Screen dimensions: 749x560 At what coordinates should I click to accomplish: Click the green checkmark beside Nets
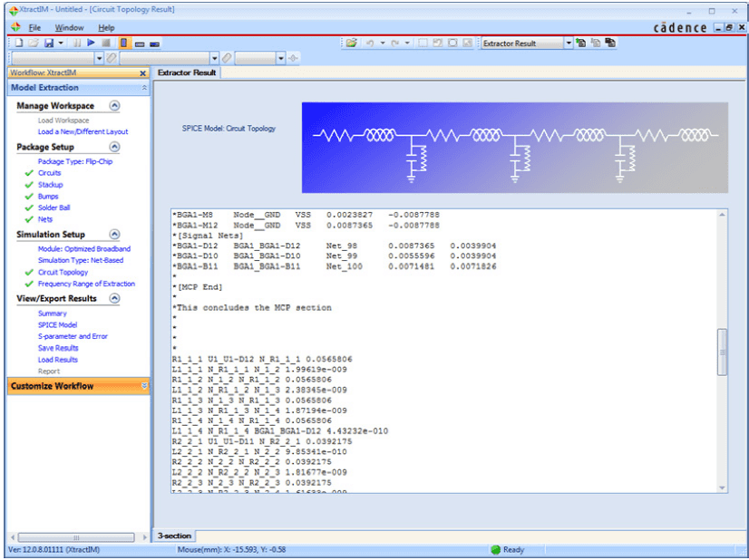tap(29, 219)
